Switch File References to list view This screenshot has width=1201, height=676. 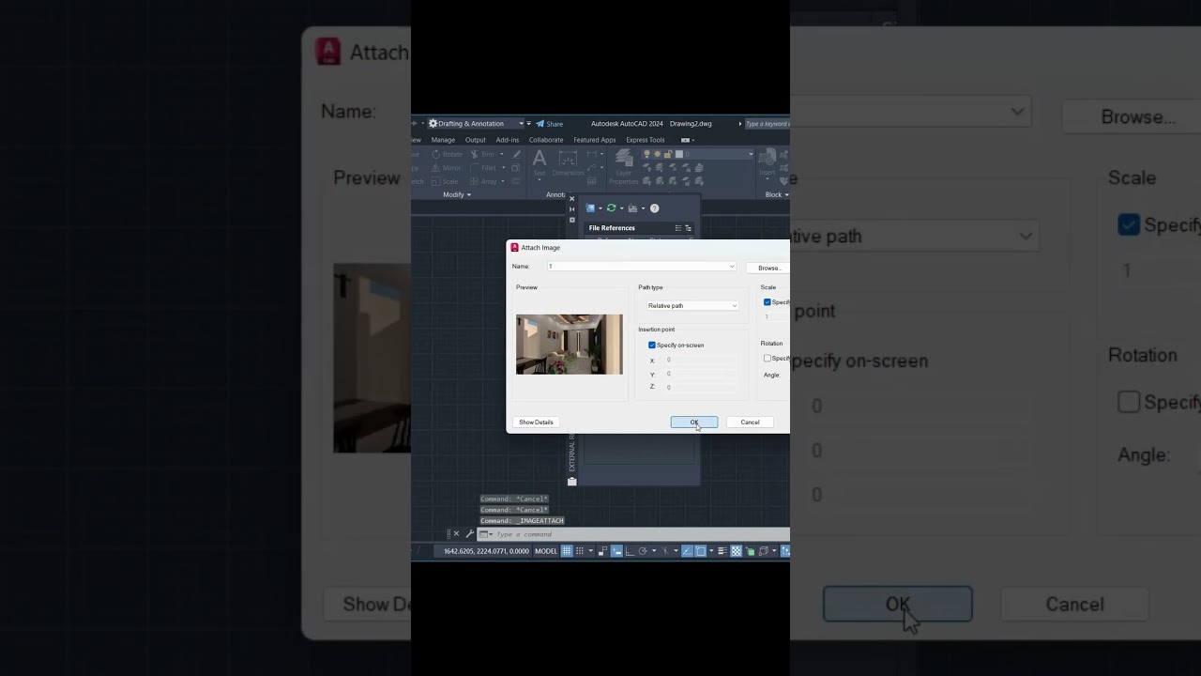pyautogui.click(x=678, y=228)
